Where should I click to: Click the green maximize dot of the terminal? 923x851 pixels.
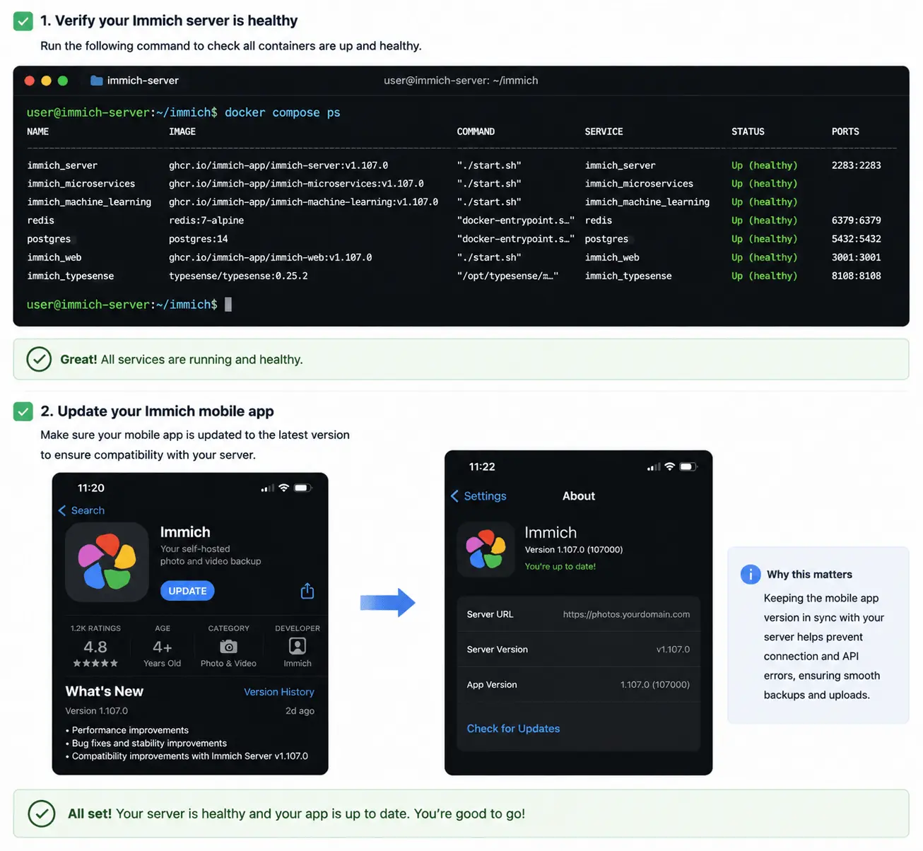pyautogui.click(x=63, y=81)
